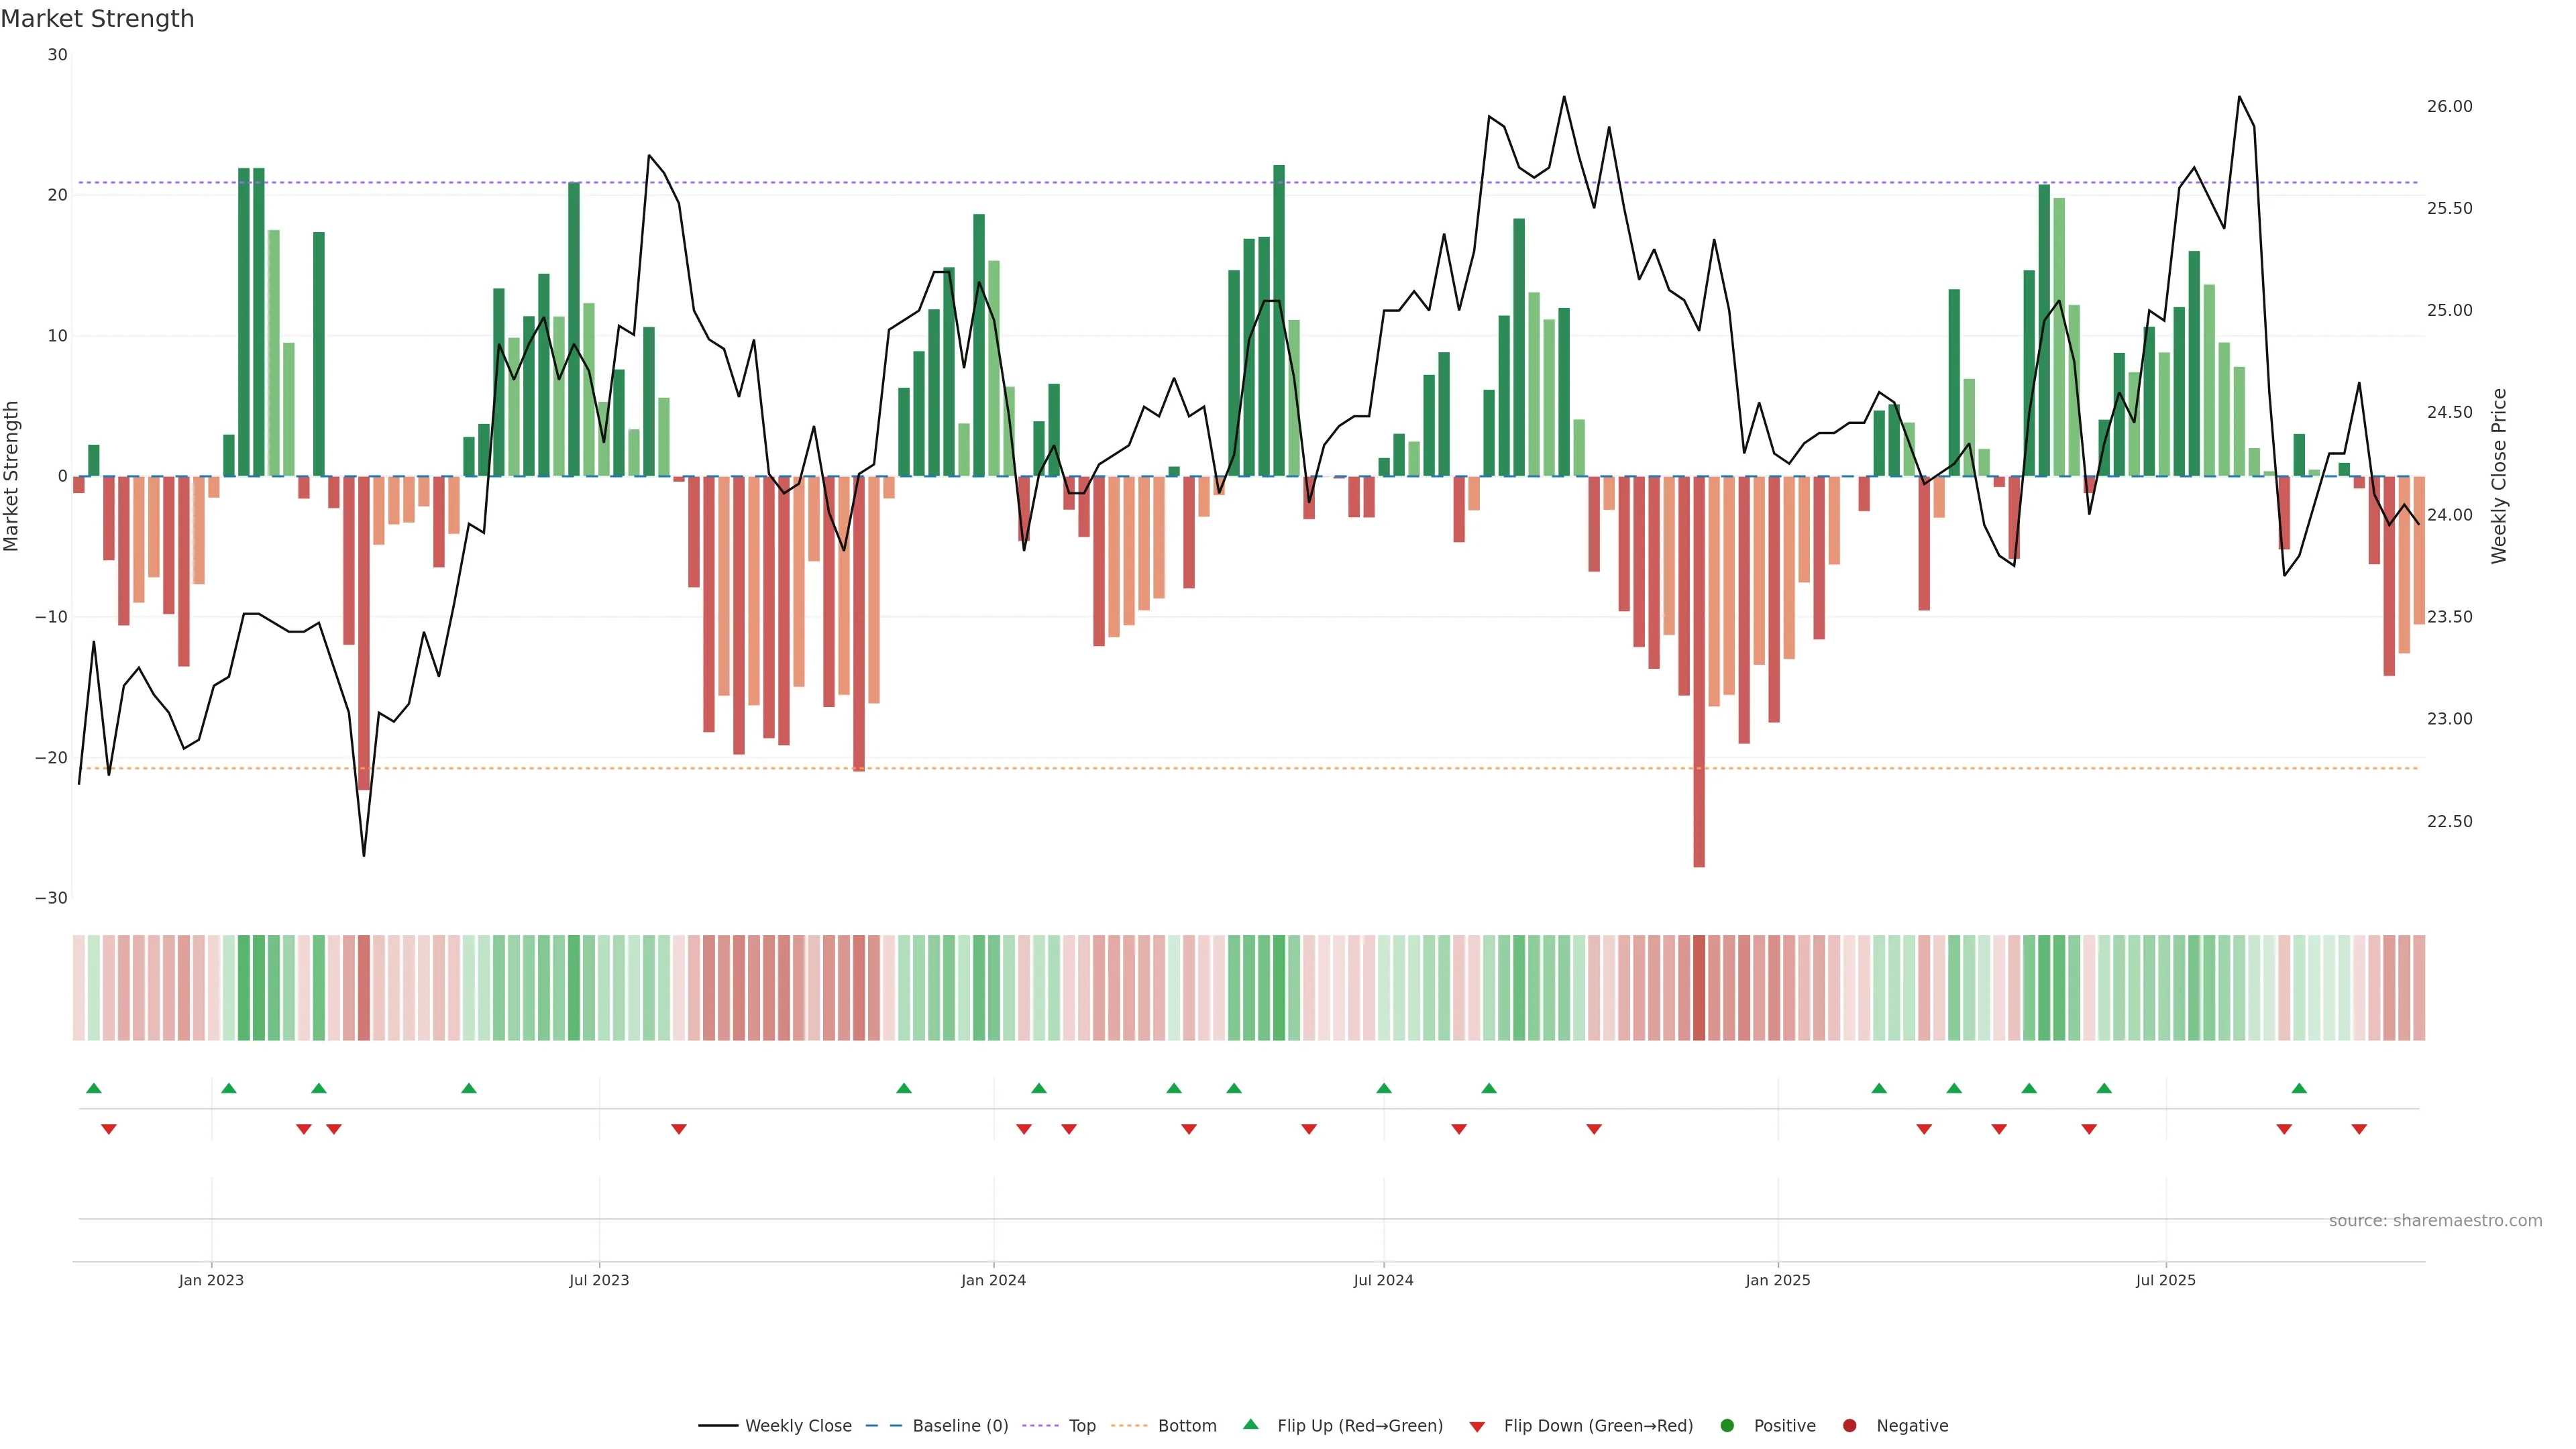Click the green Positive circle legend icon
This screenshot has width=2576, height=1449.
tap(1727, 1426)
